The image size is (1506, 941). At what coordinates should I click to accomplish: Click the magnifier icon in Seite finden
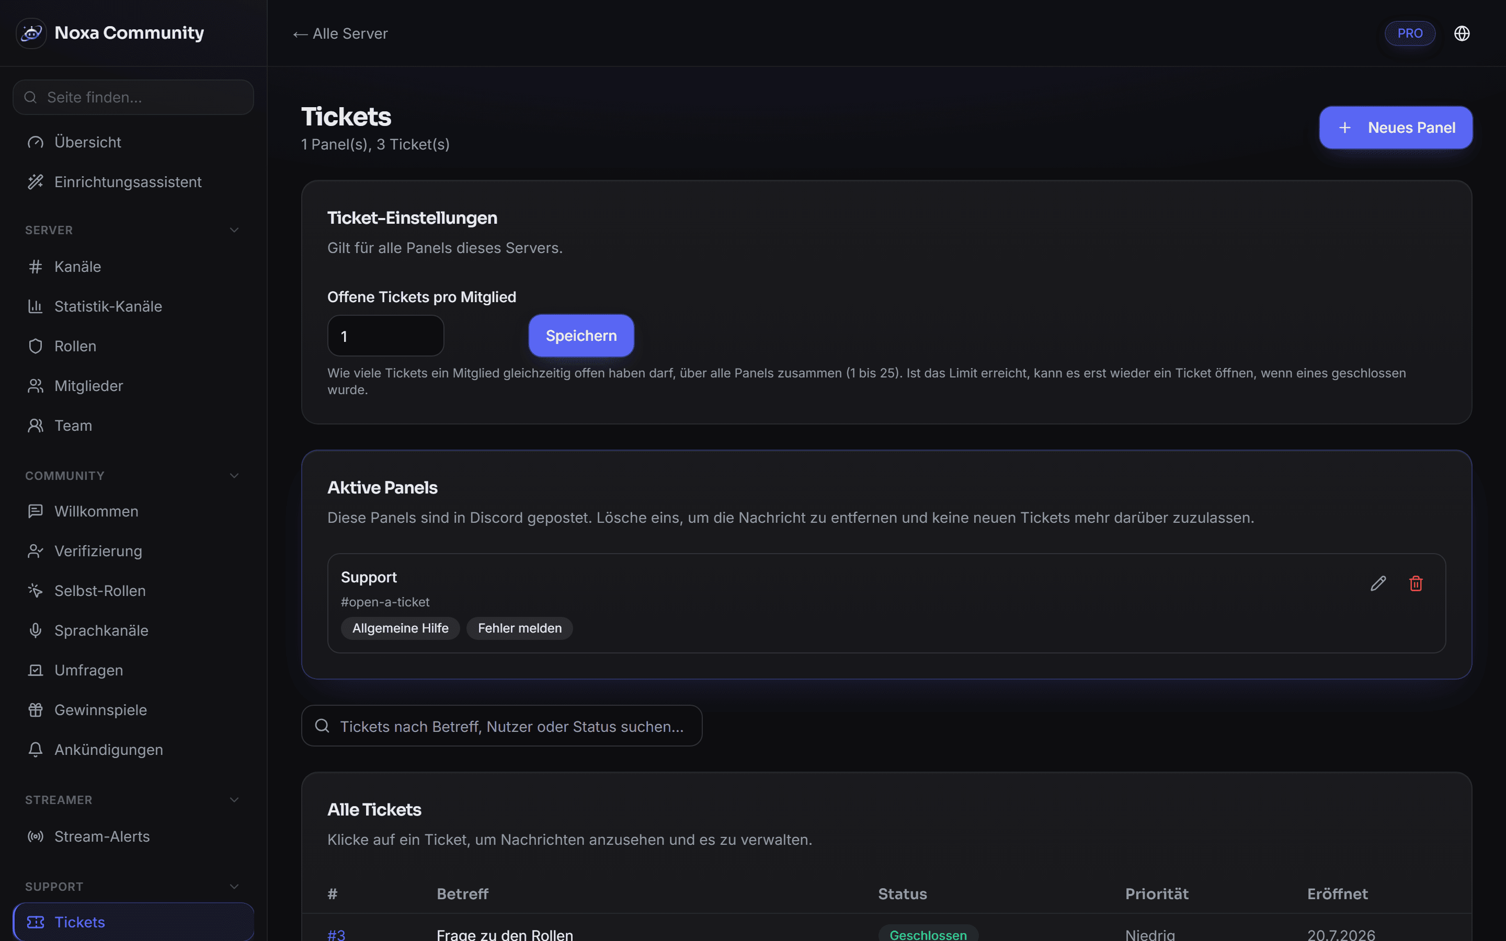tap(30, 97)
